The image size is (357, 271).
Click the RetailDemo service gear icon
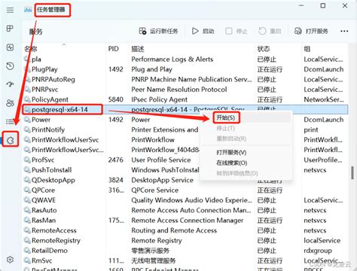[27, 251]
